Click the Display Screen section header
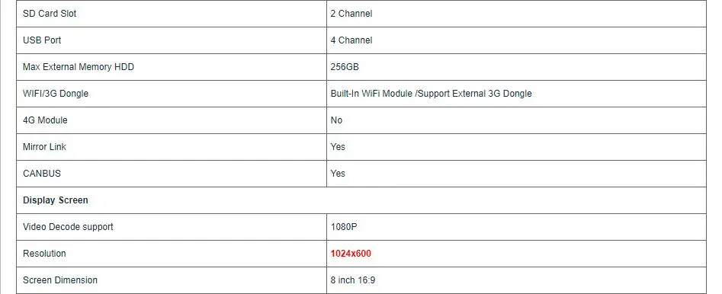 [x=55, y=200]
